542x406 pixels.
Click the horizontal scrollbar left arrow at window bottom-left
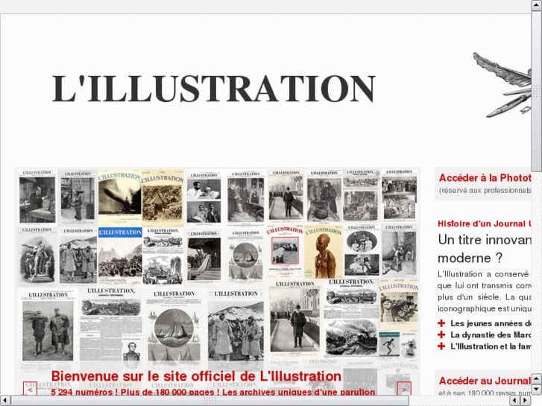tap(4, 401)
